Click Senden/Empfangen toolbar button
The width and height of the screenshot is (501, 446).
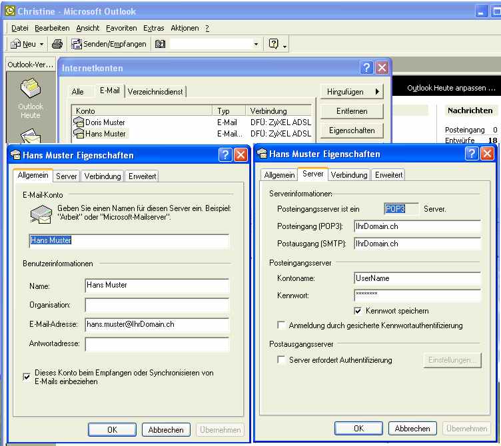109,44
